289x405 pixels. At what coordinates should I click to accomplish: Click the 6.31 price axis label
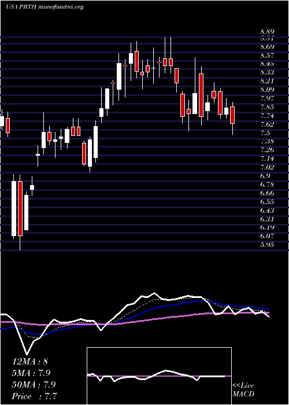pos(267,219)
